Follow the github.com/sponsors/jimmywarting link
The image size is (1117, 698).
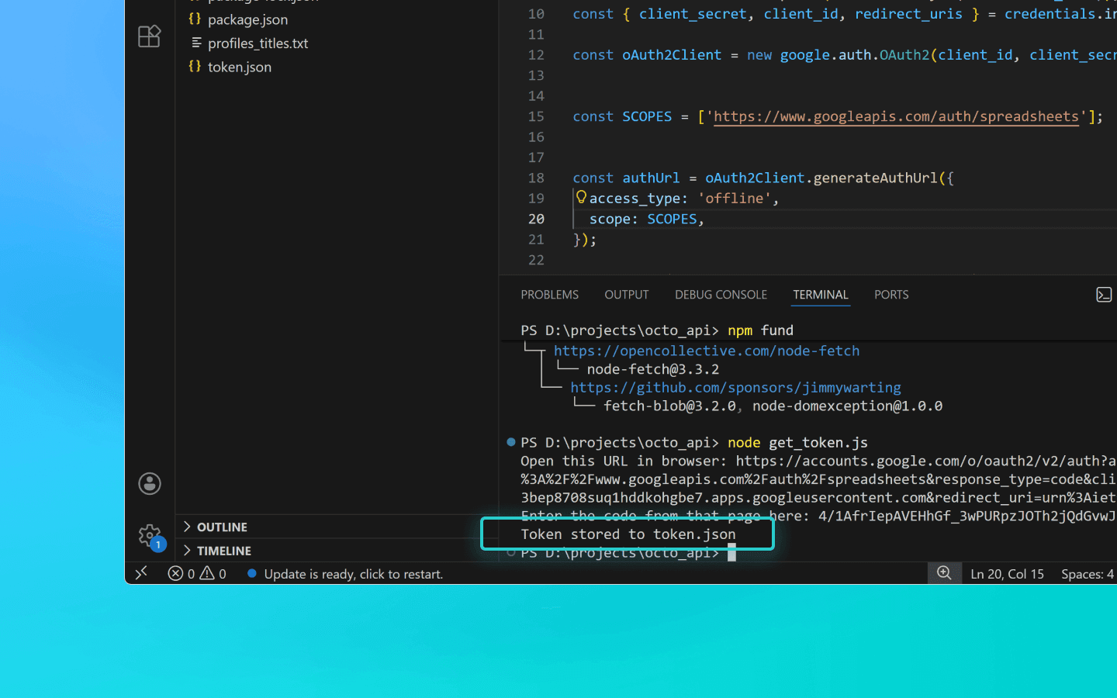pos(735,387)
